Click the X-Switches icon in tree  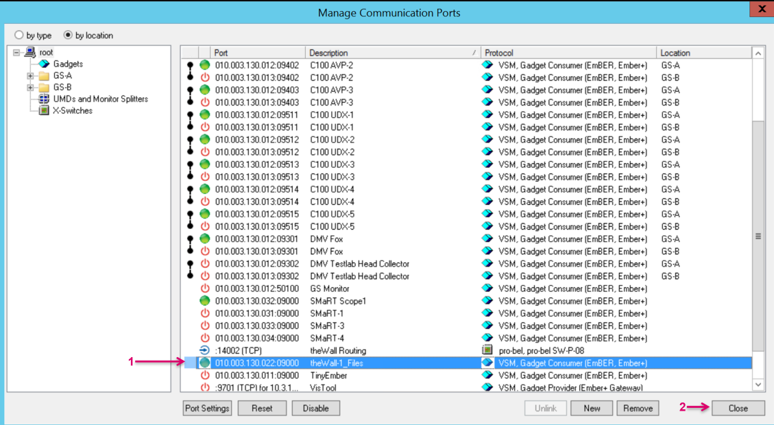44,110
